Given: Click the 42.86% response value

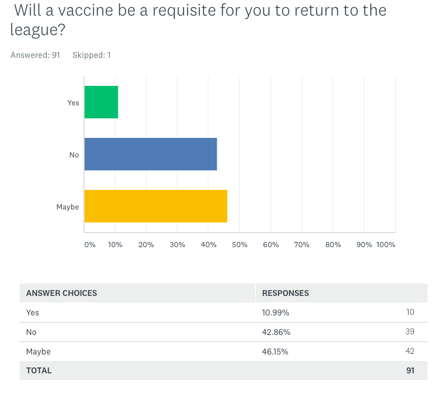Looking at the screenshot, I should (x=276, y=332).
